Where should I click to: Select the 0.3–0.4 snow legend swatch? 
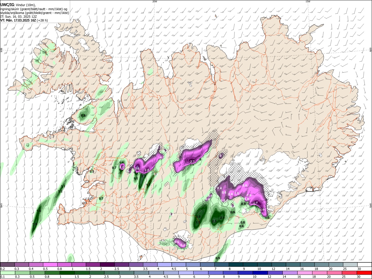coord(22,264)
